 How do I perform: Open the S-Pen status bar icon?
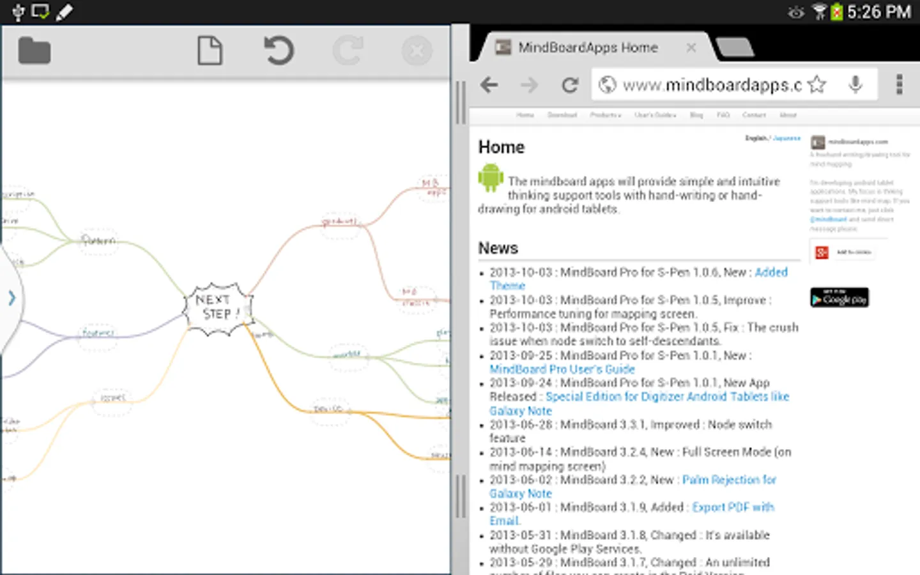coord(64,11)
